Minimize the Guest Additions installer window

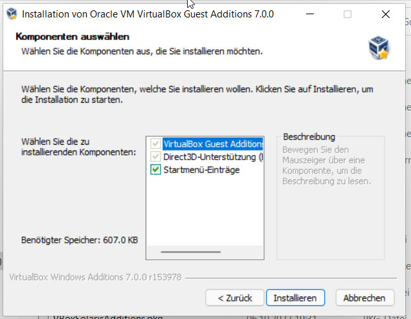coord(310,14)
